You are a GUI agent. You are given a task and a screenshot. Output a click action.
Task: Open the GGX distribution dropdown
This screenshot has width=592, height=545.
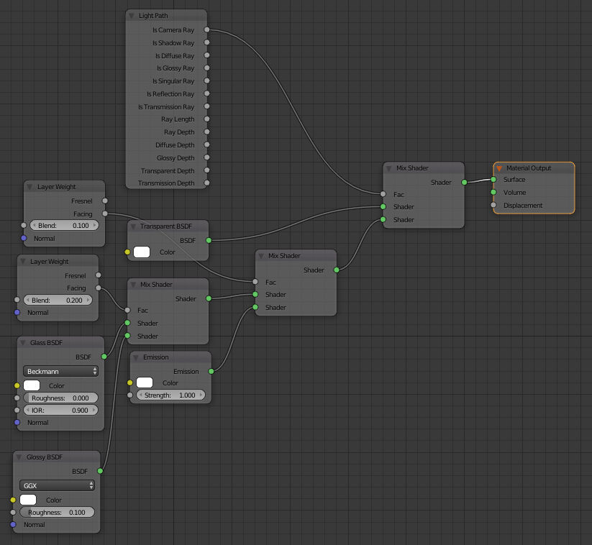click(57, 486)
